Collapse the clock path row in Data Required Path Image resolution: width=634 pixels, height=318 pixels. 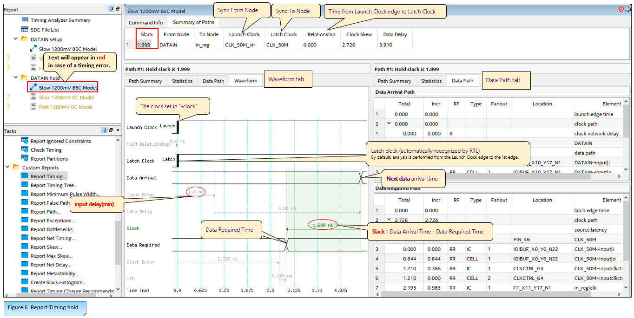389,220
